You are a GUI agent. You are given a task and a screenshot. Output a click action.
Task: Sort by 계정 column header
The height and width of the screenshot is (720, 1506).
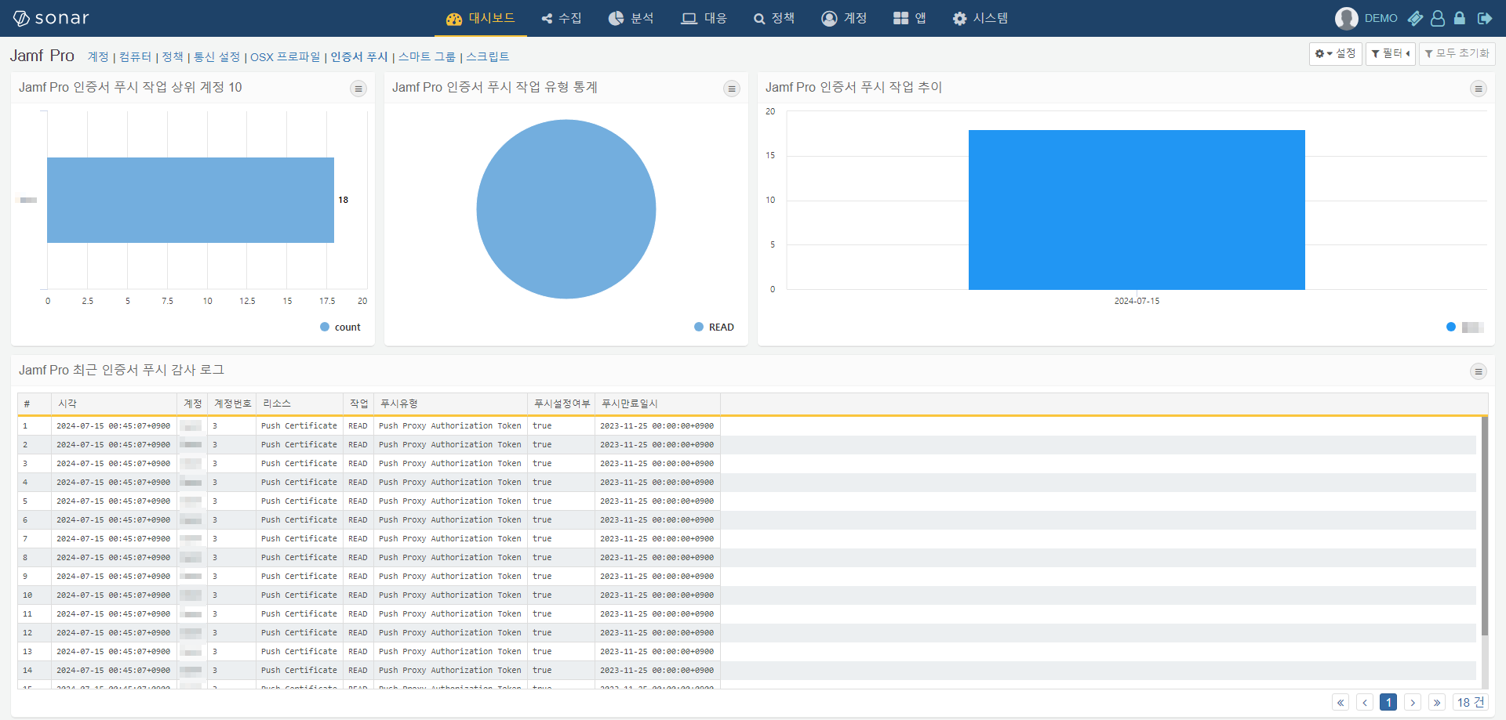pos(192,403)
